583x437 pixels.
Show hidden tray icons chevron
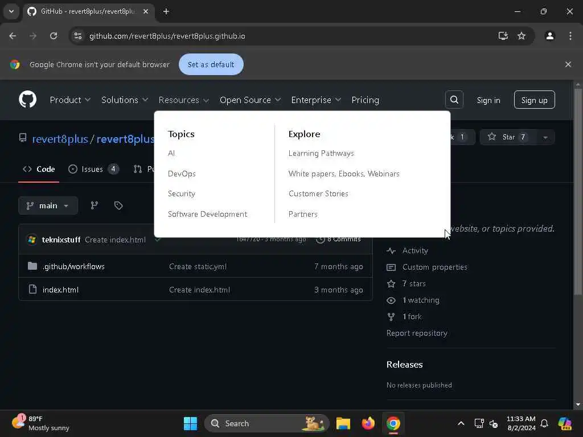(x=461, y=423)
